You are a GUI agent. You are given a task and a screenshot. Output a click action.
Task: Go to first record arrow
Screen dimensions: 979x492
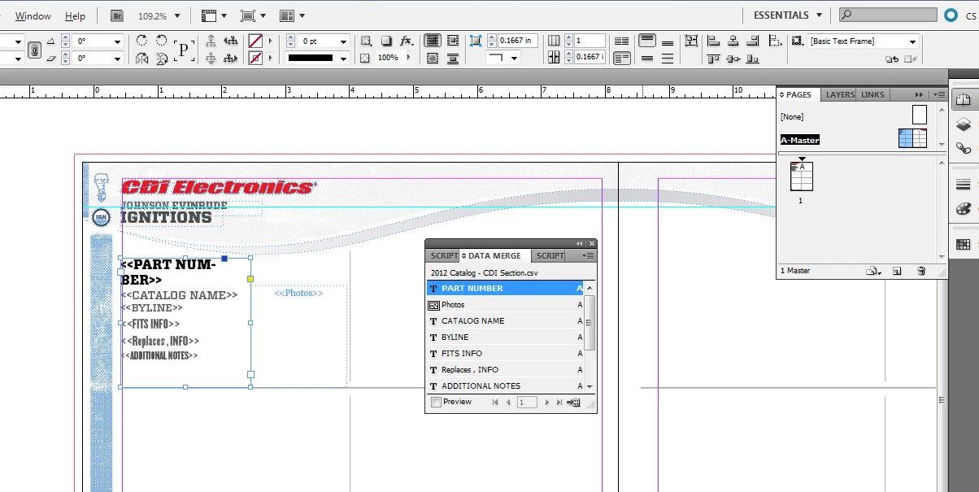(495, 403)
